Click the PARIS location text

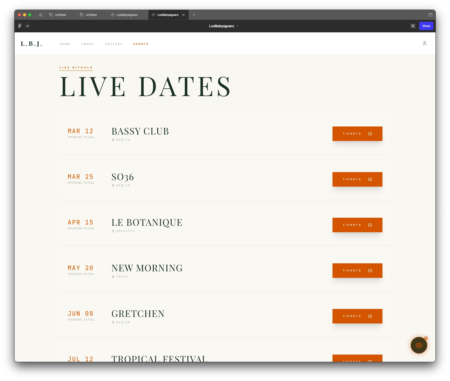(x=122, y=277)
